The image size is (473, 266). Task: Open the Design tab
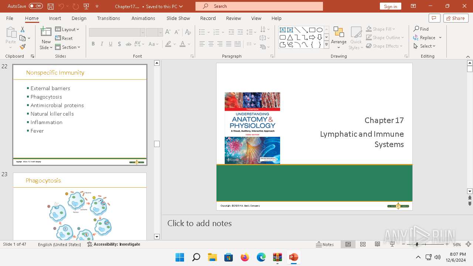(79, 18)
